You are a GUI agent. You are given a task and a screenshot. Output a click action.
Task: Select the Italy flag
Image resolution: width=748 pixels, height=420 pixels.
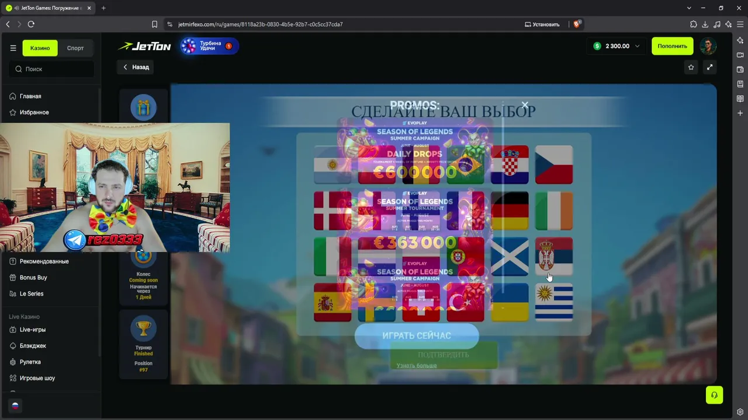click(333, 257)
